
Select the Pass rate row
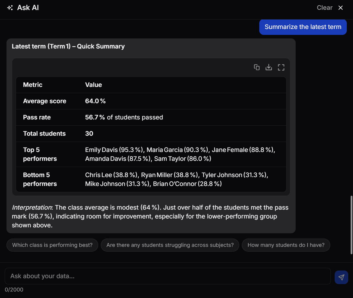pos(151,117)
